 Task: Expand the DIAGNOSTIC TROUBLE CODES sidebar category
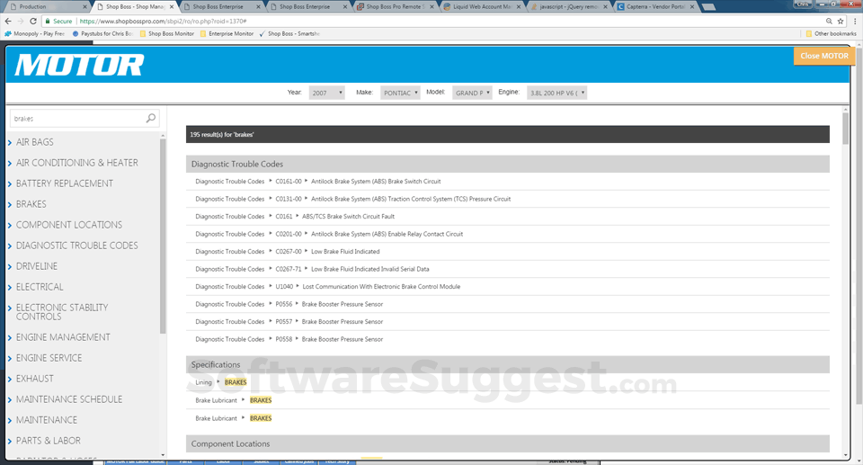tap(76, 246)
